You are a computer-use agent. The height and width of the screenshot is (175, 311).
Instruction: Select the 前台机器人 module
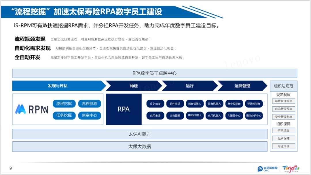[195, 104]
